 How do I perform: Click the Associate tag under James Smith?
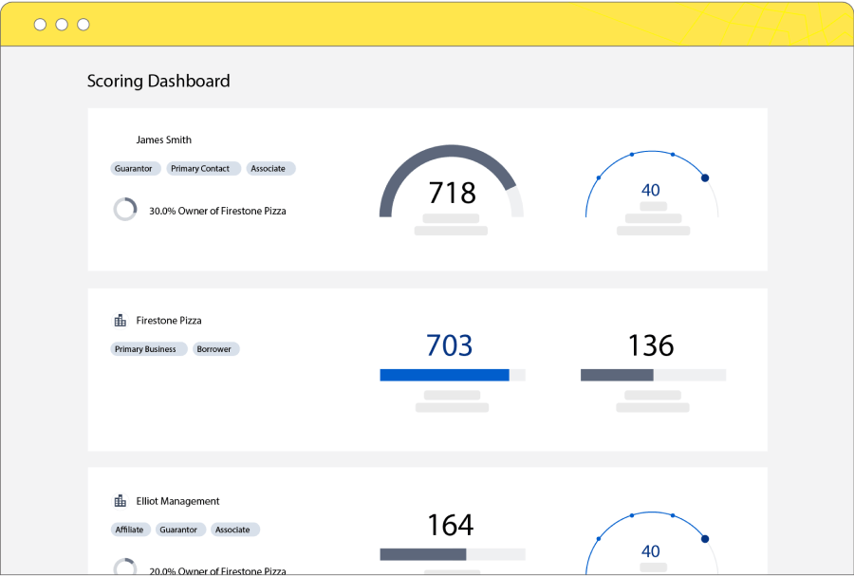click(x=269, y=169)
